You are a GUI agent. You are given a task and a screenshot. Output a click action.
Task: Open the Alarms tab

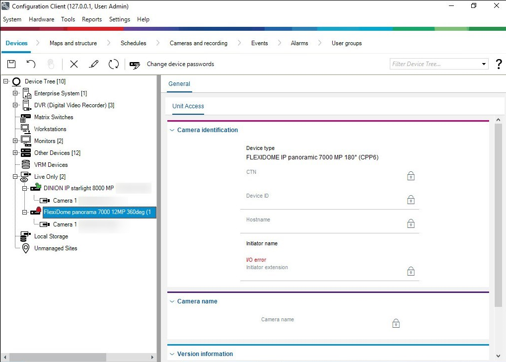pos(299,43)
